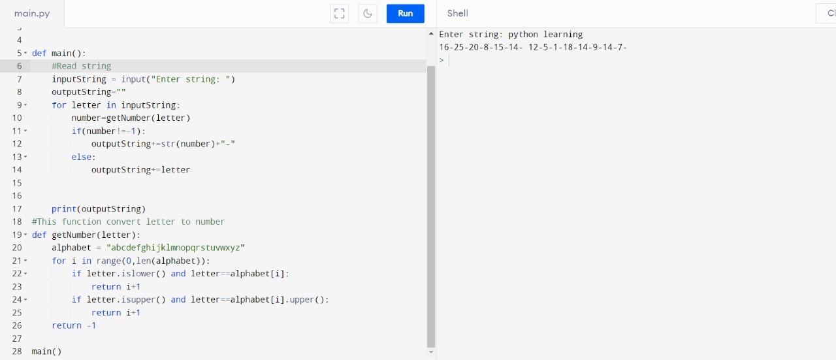Image resolution: width=836 pixels, height=360 pixels.
Task: Collapse the letter.islower() if block at line 22
Action: 25,274
